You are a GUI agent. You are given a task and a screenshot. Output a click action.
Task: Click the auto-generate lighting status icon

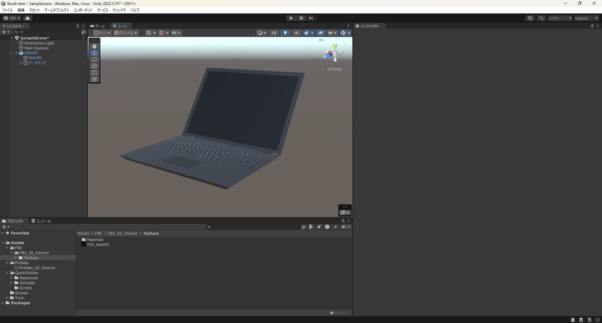589,320
